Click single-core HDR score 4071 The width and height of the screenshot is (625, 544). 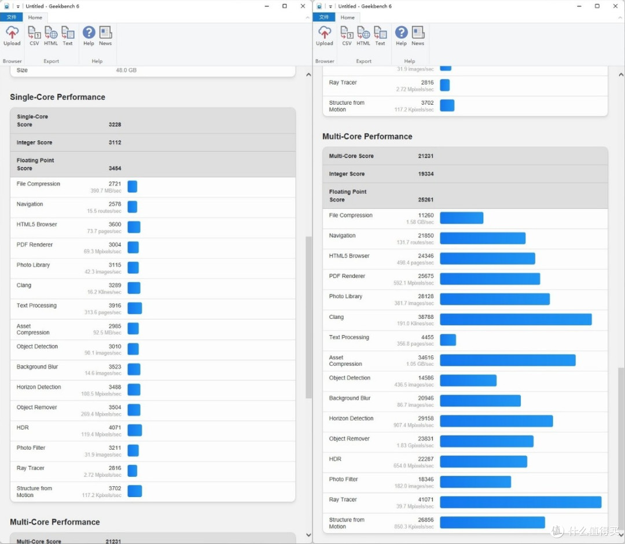point(115,427)
